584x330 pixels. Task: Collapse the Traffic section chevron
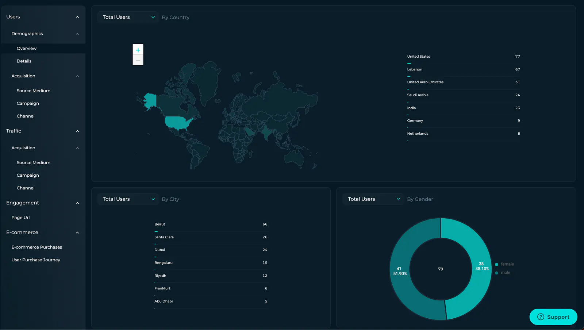point(77,131)
